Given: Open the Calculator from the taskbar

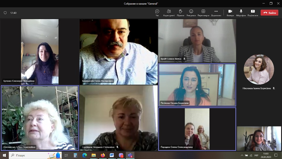Looking at the screenshot, I should click(x=75, y=155).
